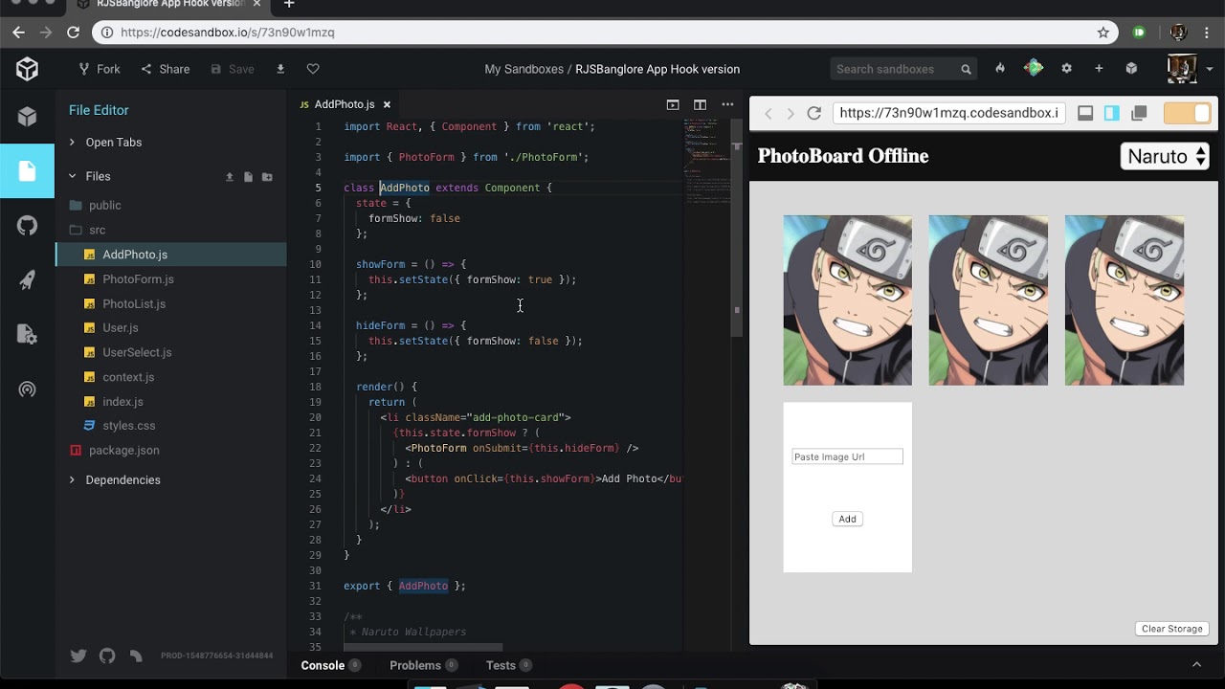Click the My Sandboxes breadcrumb link
Screen dimensions: 1225x689
tap(524, 69)
